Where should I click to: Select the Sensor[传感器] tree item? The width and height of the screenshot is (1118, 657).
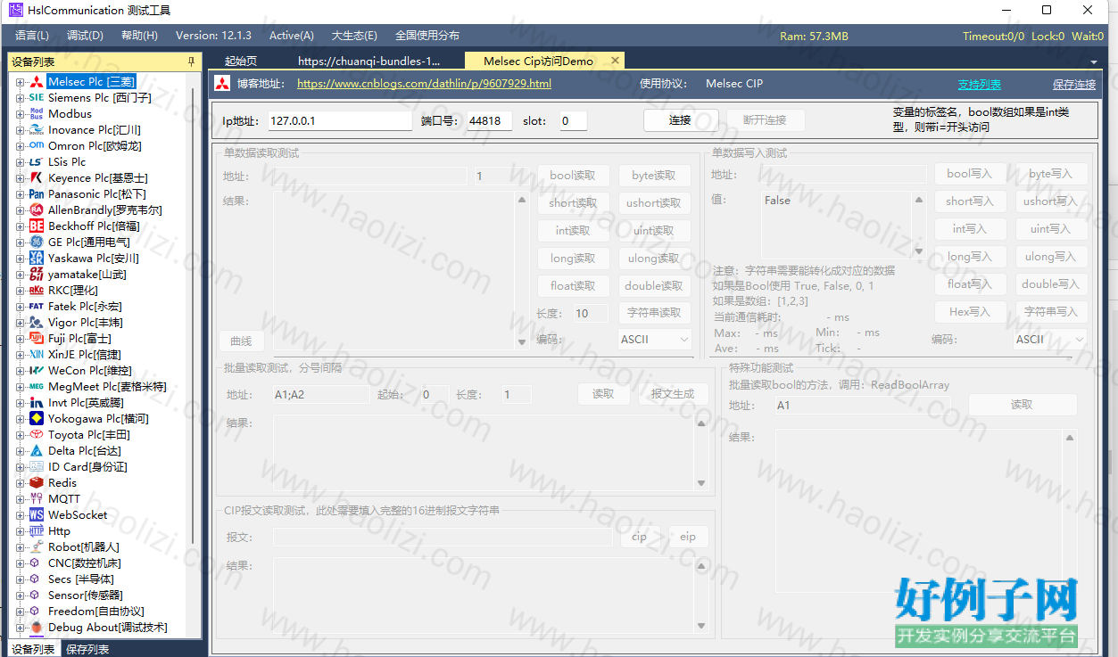tap(86, 595)
